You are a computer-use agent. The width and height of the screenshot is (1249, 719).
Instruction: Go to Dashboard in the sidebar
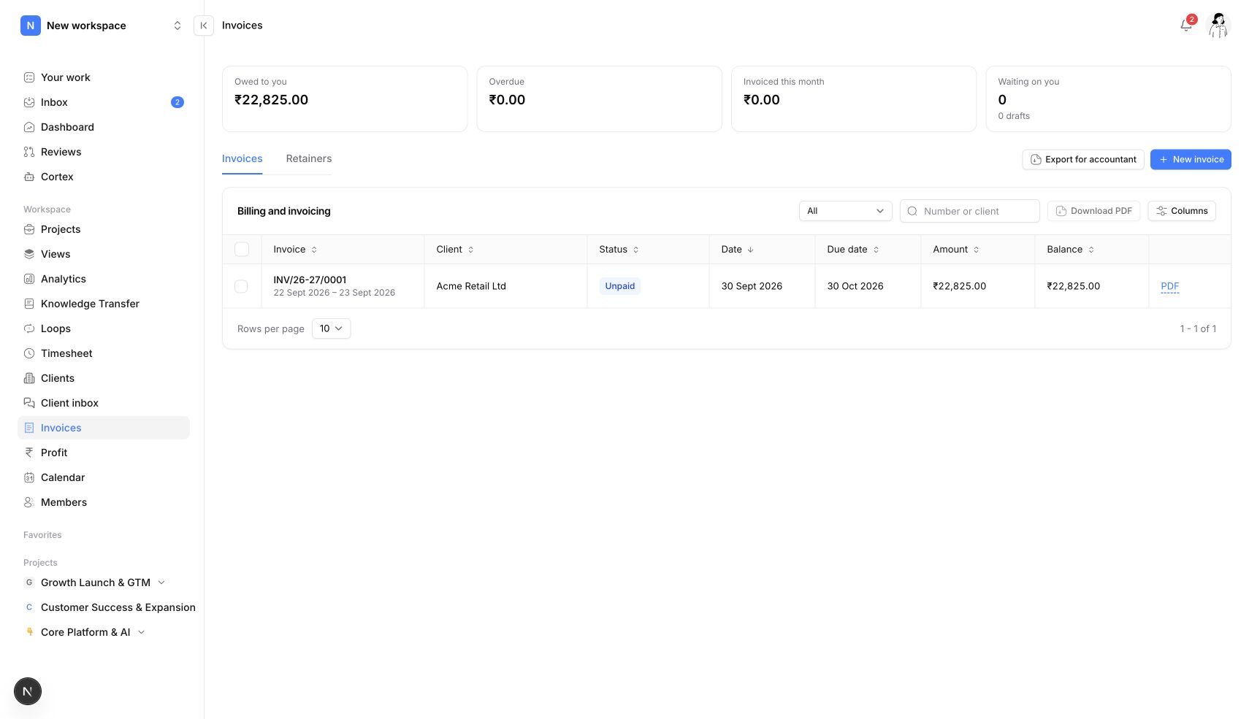(104, 127)
